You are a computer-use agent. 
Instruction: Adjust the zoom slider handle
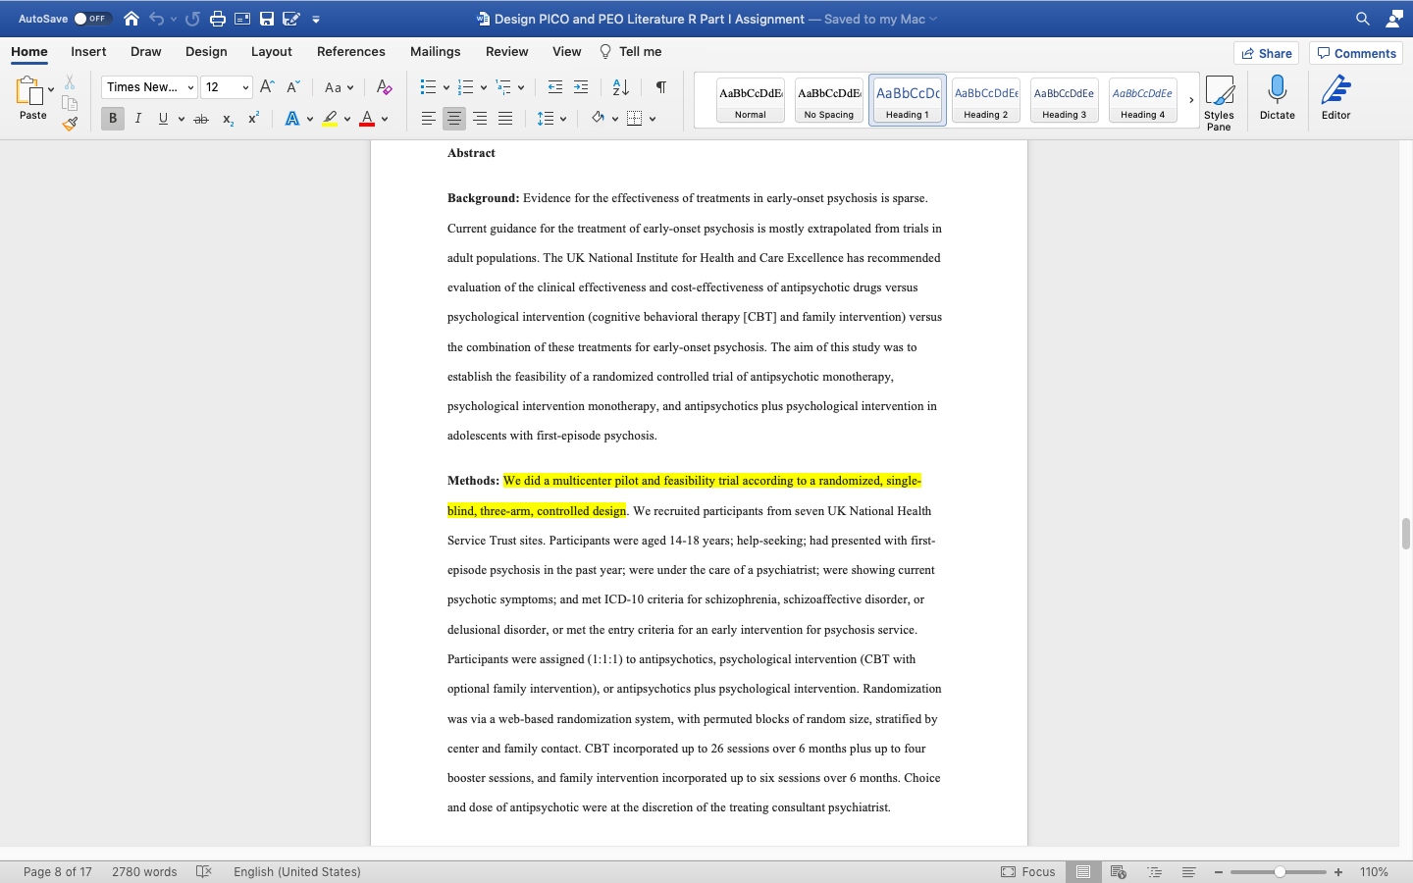pos(1280,871)
